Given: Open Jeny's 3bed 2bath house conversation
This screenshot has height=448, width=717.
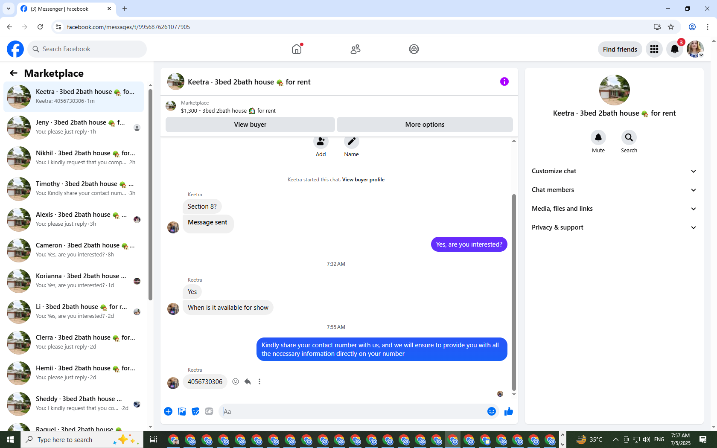Looking at the screenshot, I should point(73,127).
